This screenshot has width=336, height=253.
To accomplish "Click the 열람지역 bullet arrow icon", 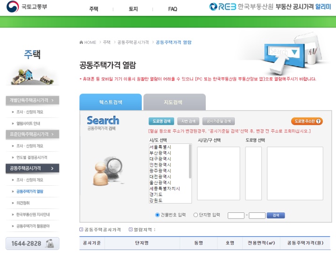I will point(131,229).
